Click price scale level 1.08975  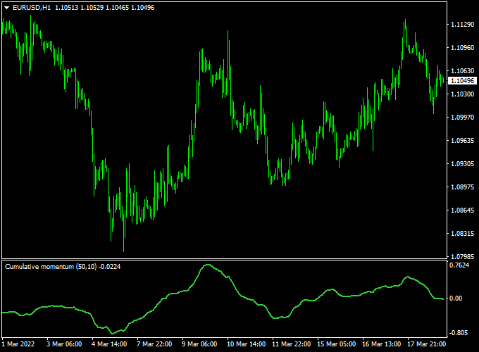[x=463, y=187]
